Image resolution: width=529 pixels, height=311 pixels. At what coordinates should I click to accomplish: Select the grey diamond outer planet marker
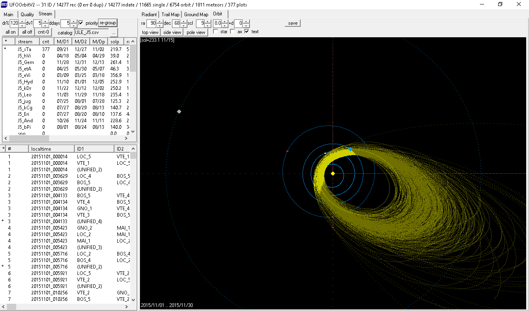pos(179,111)
